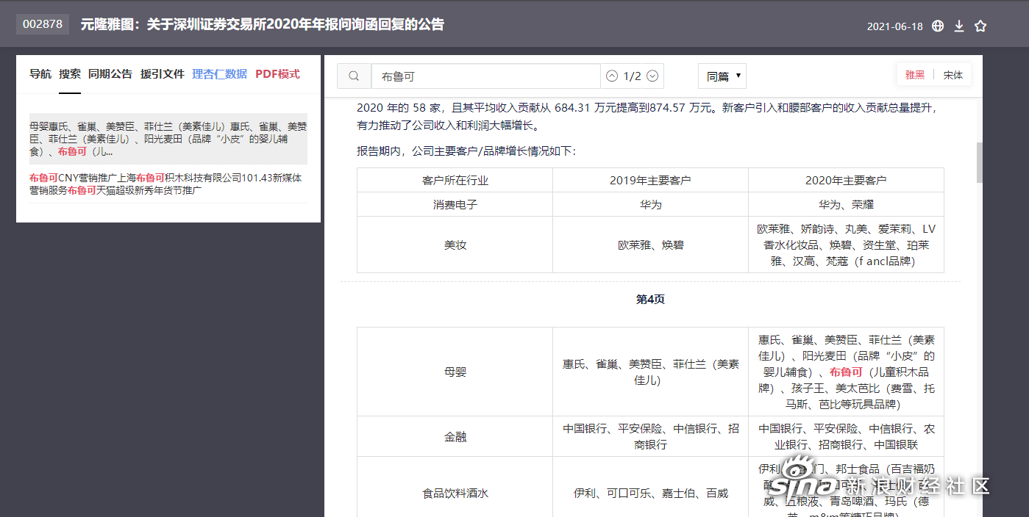Open the 同篇 scope dropdown

pos(722,76)
